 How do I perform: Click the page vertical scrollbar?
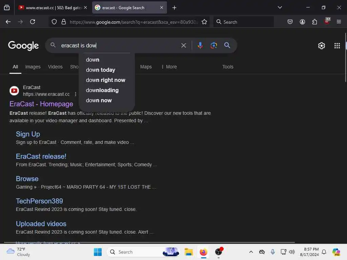(346, 58)
